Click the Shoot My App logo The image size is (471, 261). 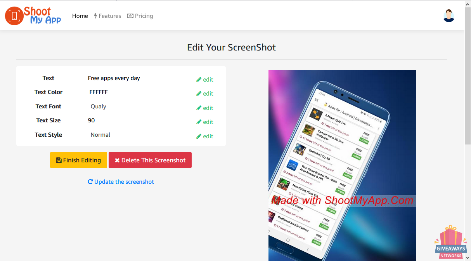coord(33,16)
